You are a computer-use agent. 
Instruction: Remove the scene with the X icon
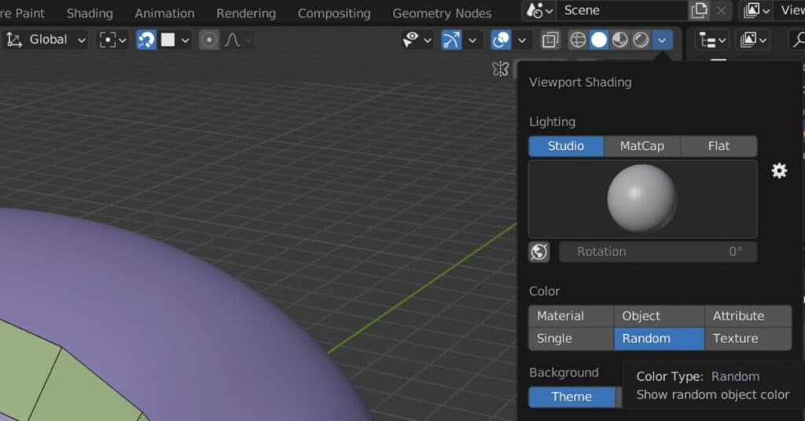[722, 10]
